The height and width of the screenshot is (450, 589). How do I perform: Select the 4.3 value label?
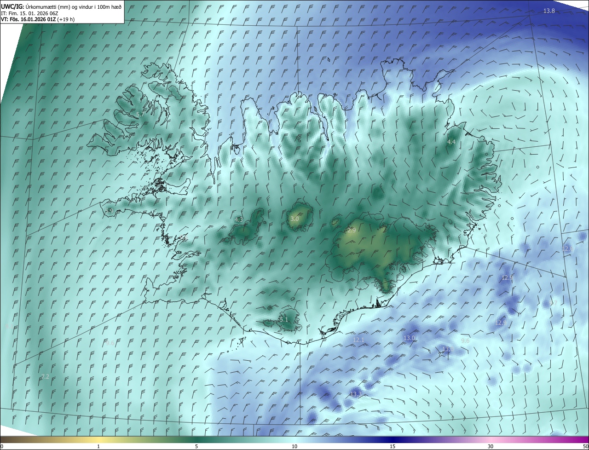pyautogui.click(x=238, y=220)
